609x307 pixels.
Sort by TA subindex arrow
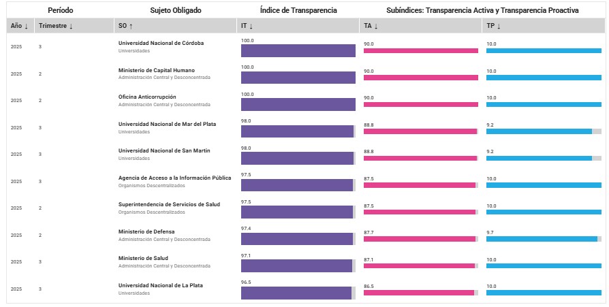[375, 26]
